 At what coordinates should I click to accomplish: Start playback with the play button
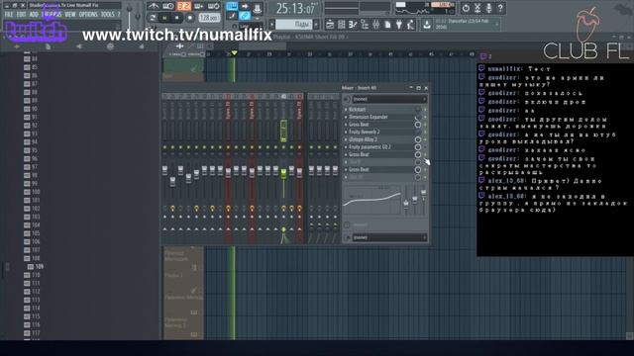point(164,18)
